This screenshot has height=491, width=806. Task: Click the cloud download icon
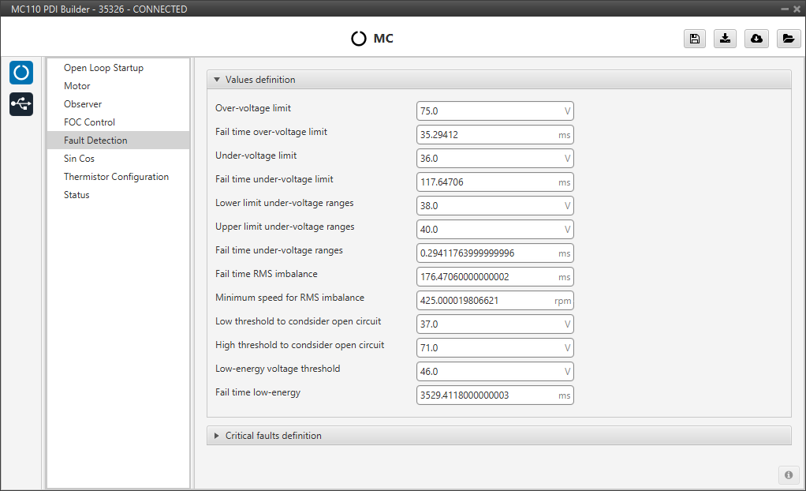click(756, 39)
